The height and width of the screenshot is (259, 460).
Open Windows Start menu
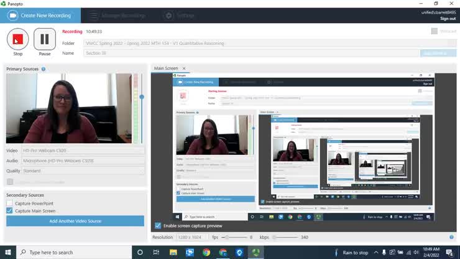coord(7,252)
